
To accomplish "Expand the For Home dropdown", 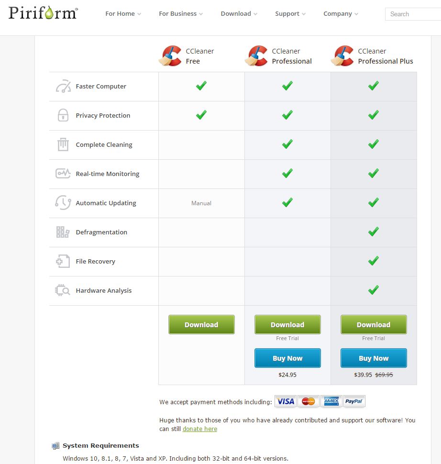I will coord(123,13).
